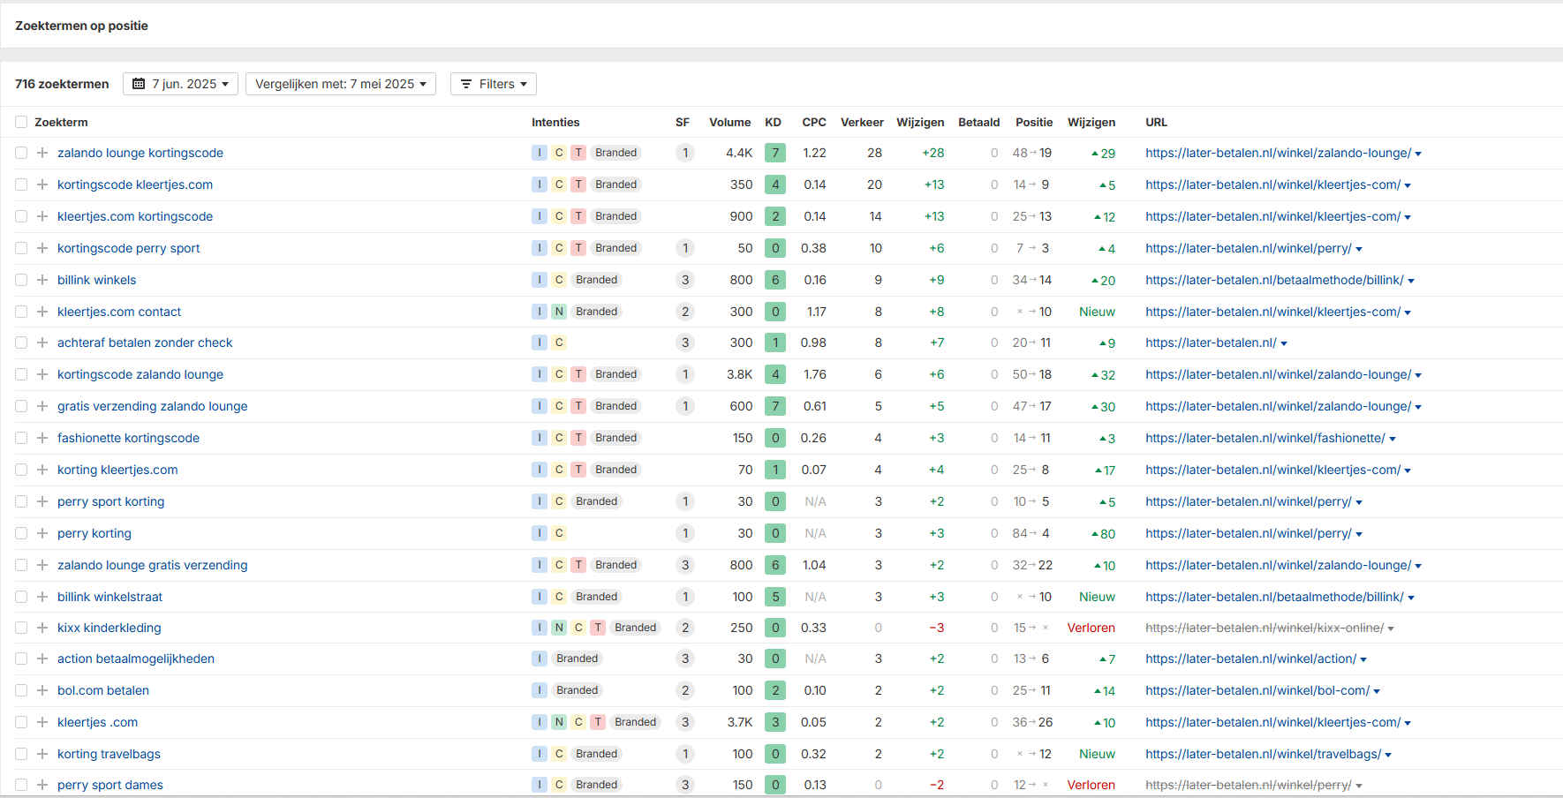Click KD badge 7 for zalando lounge kortingscode
The width and height of the screenshot is (1563, 798).
click(775, 153)
